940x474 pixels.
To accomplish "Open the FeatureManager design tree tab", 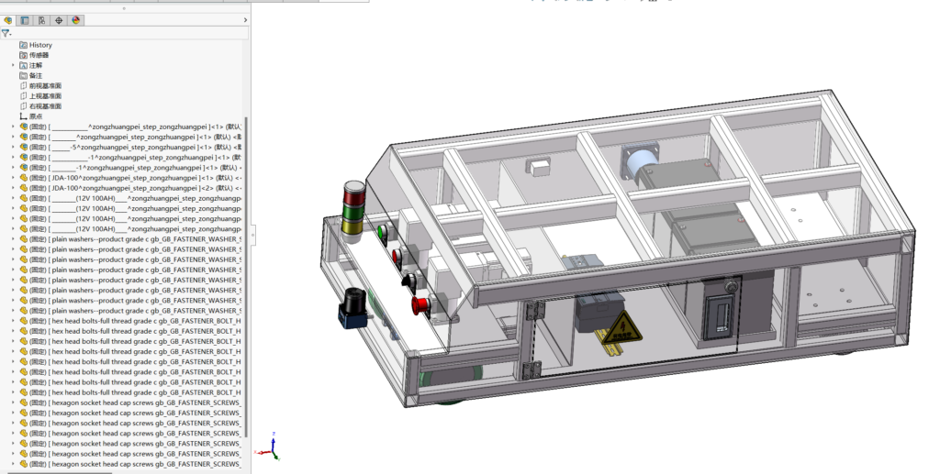I will point(8,19).
